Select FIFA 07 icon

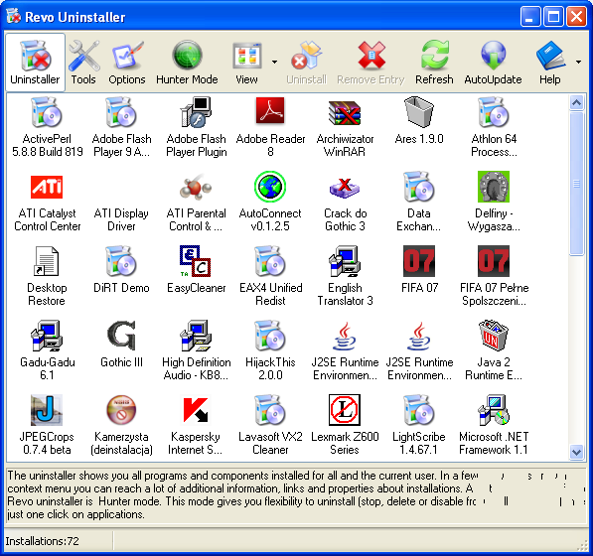(x=418, y=261)
